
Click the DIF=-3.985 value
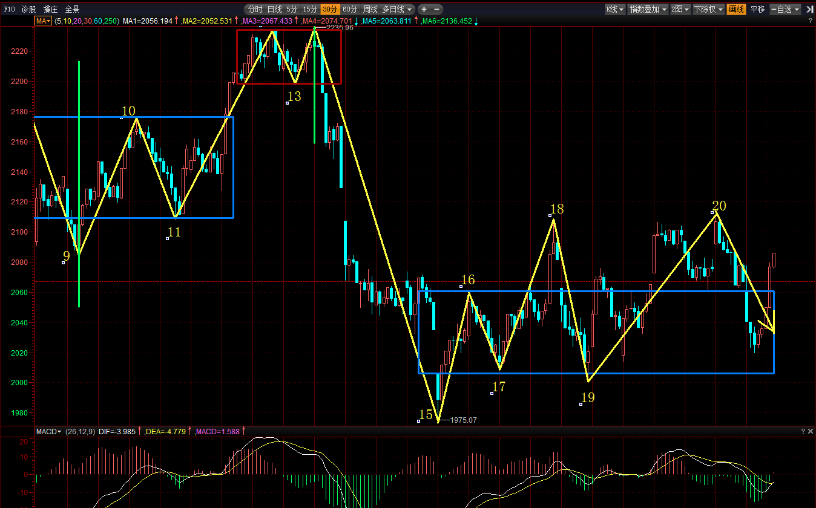pyautogui.click(x=117, y=431)
